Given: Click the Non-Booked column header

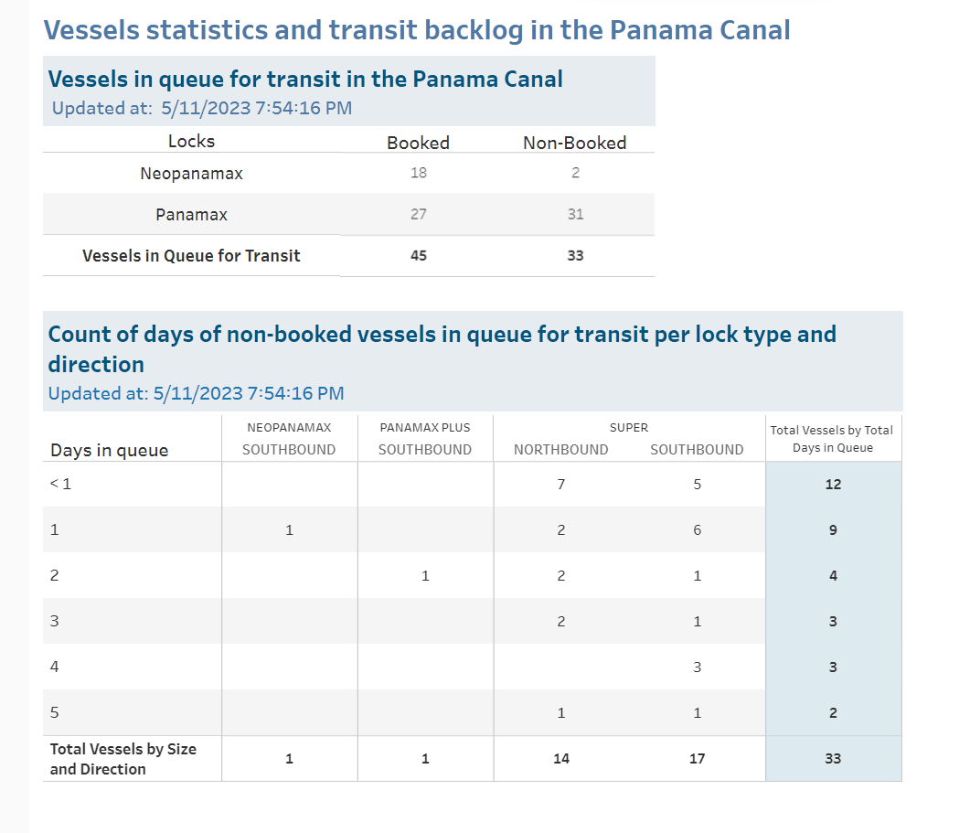Looking at the screenshot, I should [x=575, y=143].
